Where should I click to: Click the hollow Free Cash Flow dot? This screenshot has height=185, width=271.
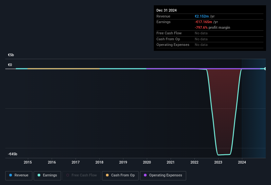68,175
